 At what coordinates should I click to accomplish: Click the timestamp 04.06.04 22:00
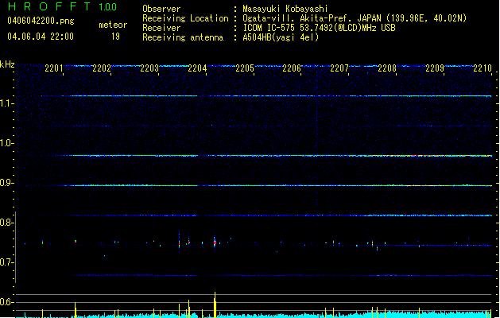(x=41, y=37)
